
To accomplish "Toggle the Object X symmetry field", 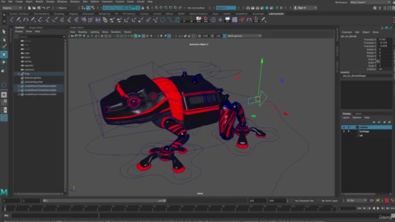I will 226,8.
